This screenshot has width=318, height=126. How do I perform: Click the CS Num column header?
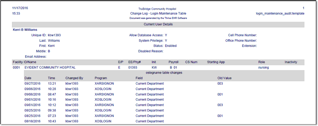191,62
